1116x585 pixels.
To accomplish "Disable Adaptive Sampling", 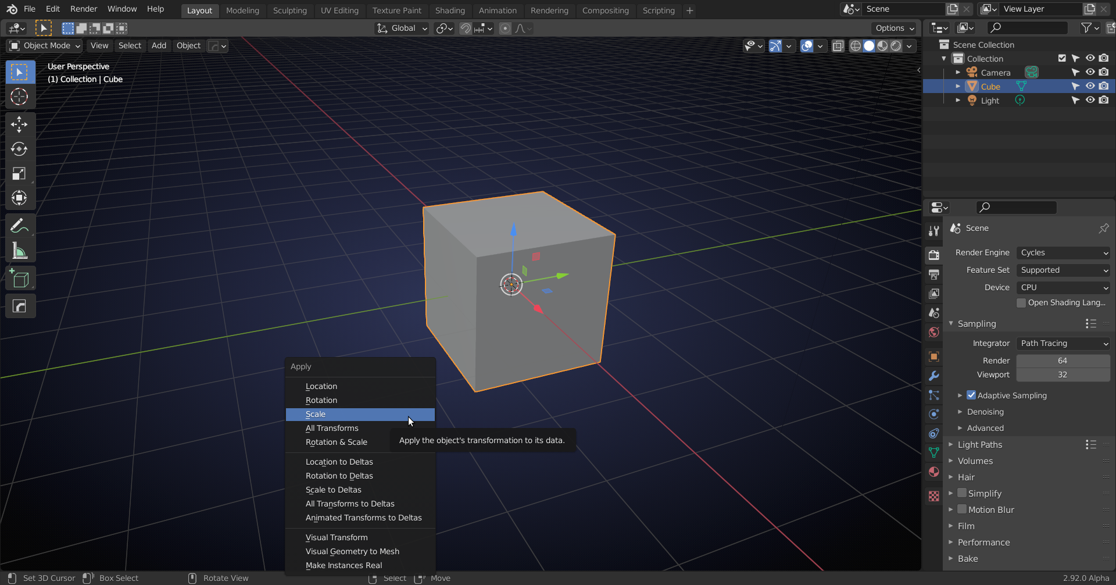I will [x=971, y=395].
